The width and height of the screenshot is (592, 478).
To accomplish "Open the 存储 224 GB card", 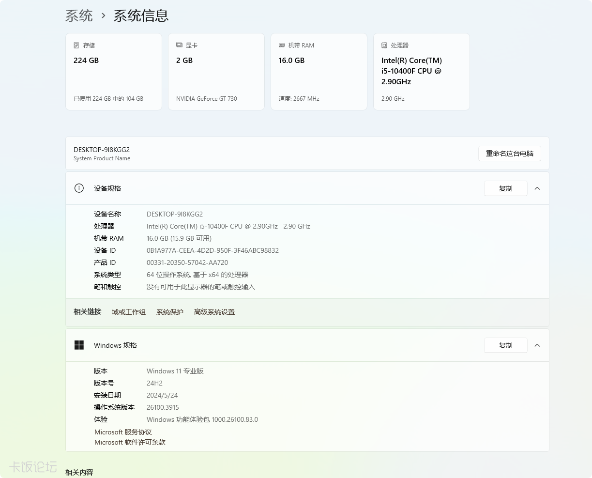I will pos(114,72).
